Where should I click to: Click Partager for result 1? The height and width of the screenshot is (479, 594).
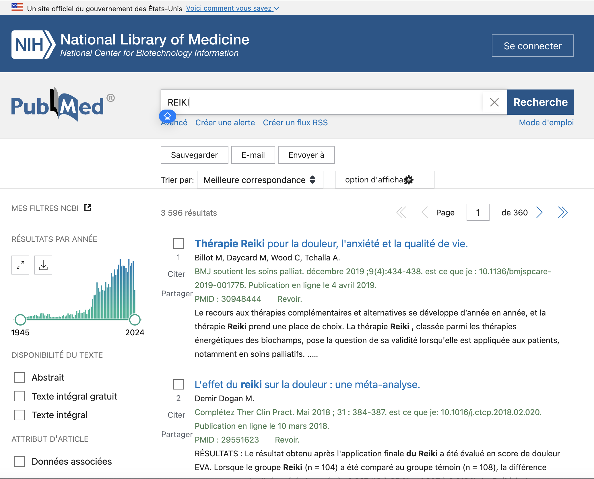pos(177,293)
